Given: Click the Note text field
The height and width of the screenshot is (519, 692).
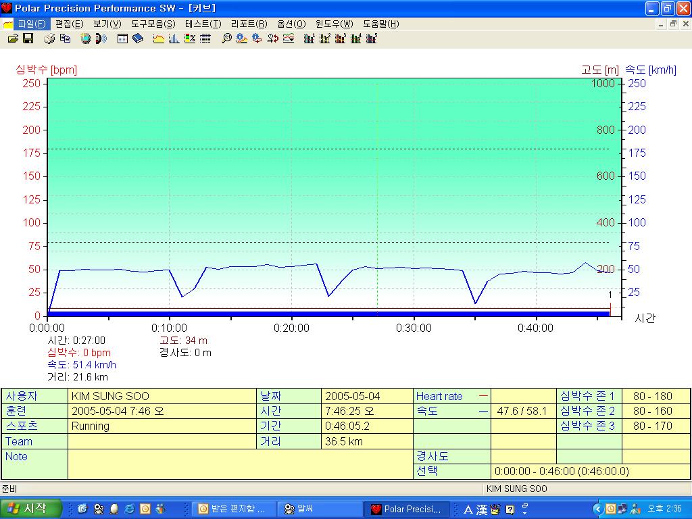Looking at the screenshot, I should [240, 464].
